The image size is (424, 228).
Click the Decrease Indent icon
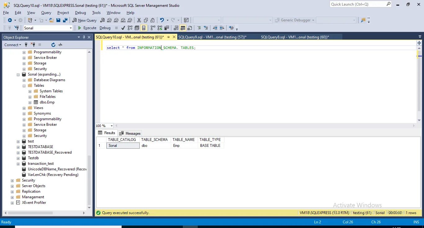pyautogui.click(x=215, y=28)
